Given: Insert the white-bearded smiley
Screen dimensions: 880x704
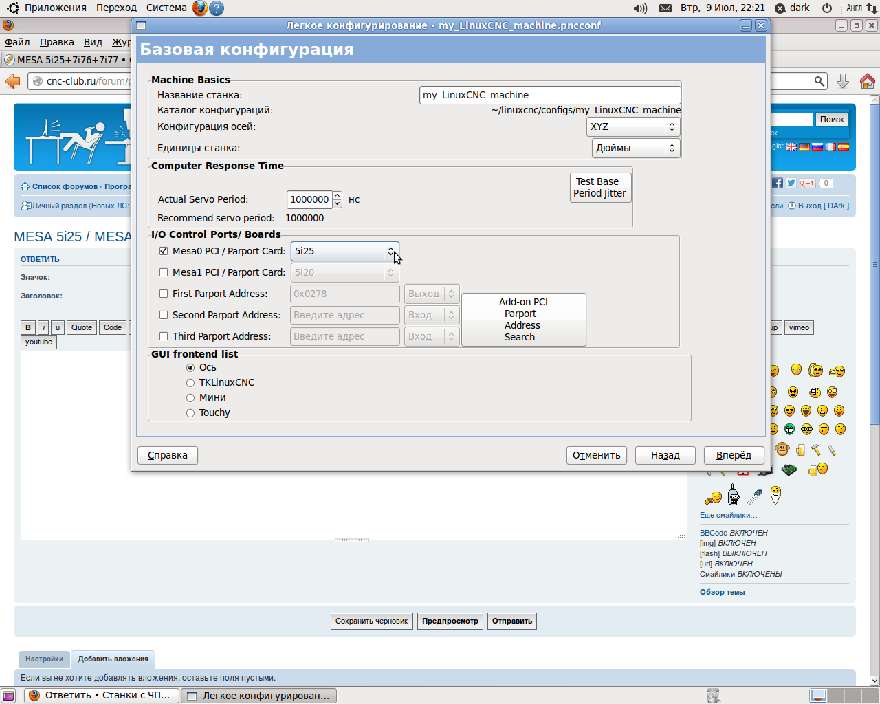Looking at the screenshot, I should (x=775, y=494).
